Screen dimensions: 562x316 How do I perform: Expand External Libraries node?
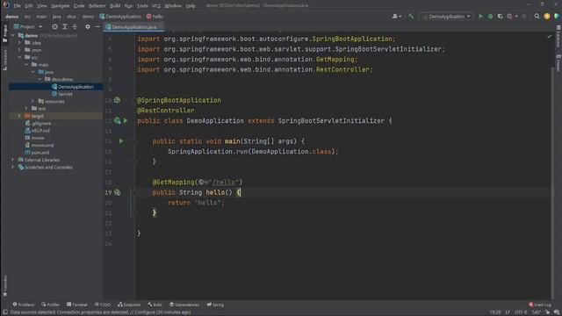click(13, 160)
